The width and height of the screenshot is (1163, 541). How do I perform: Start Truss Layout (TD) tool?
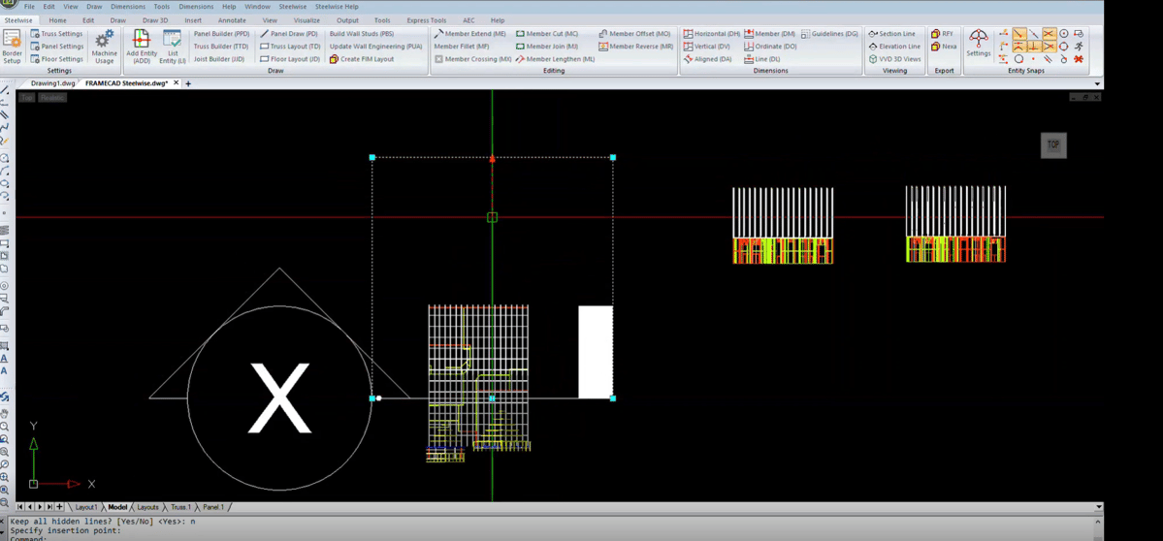(x=290, y=46)
